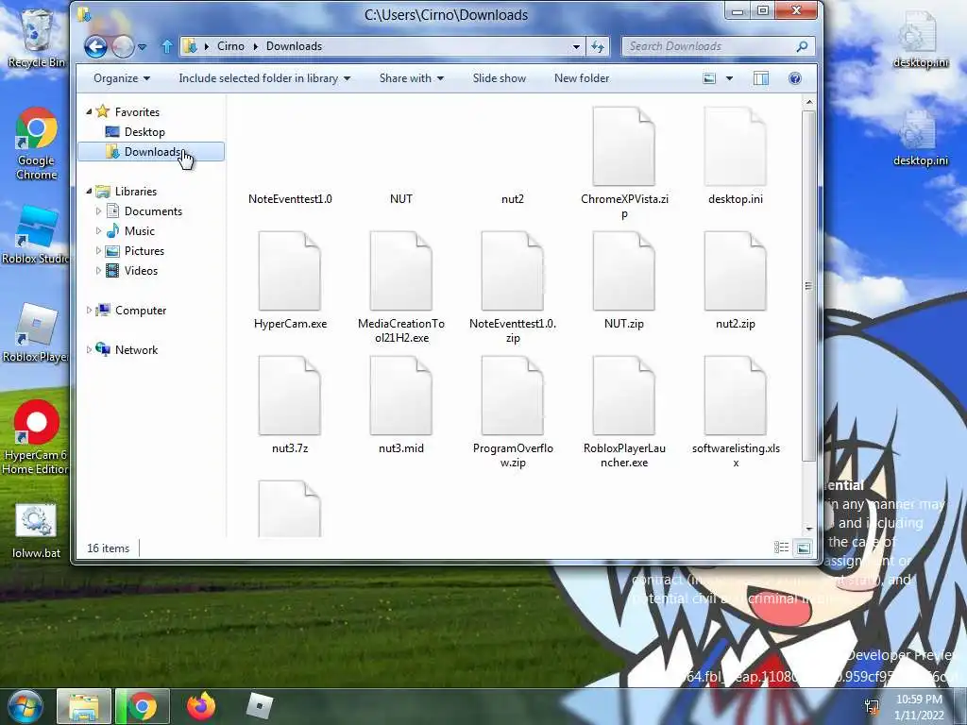
Task: Click the Change your view icon
Action: tap(710, 78)
